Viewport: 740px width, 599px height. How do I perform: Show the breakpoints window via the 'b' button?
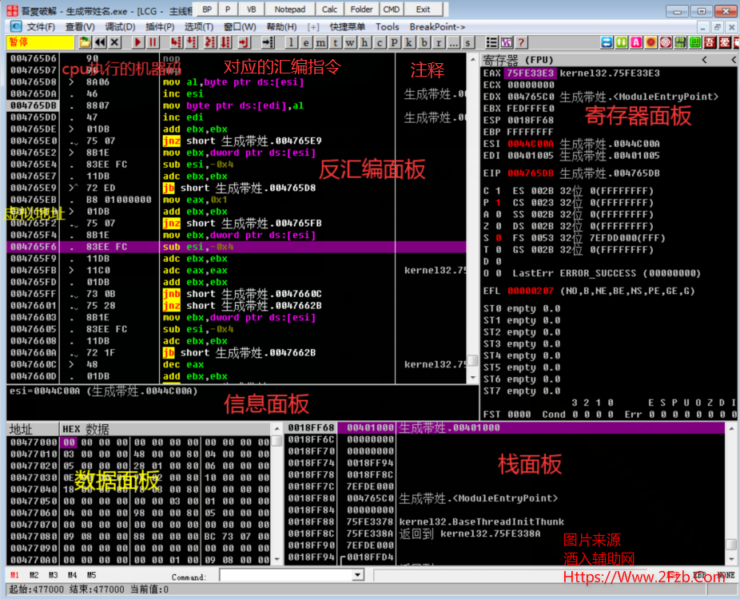pyautogui.click(x=423, y=42)
